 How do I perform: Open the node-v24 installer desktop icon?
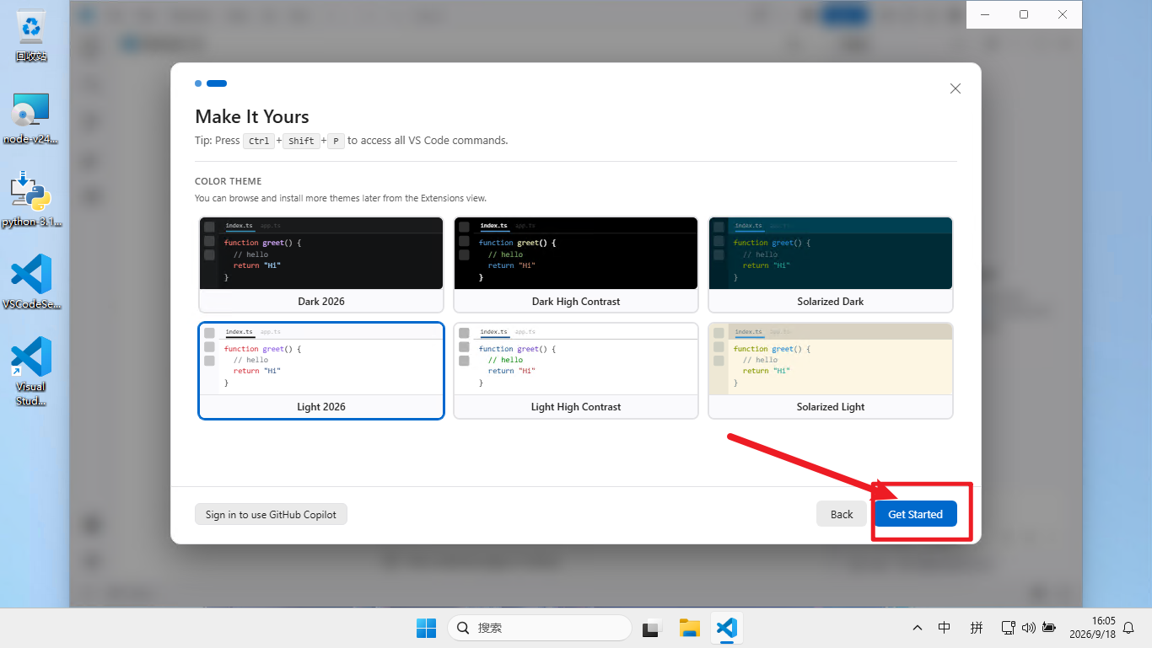point(31,119)
